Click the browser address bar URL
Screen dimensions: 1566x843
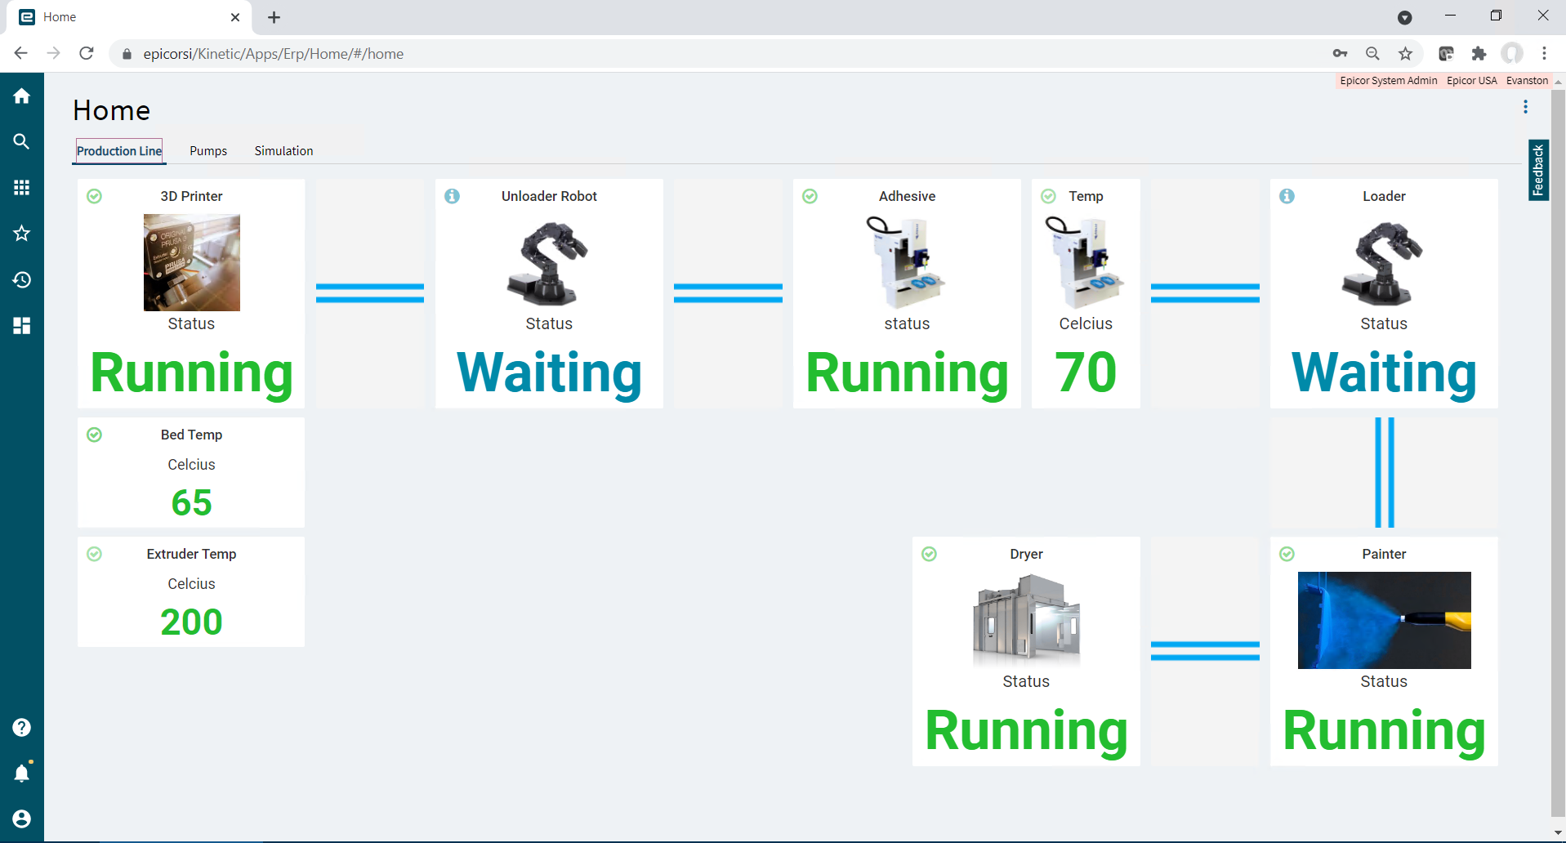click(274, 54)
